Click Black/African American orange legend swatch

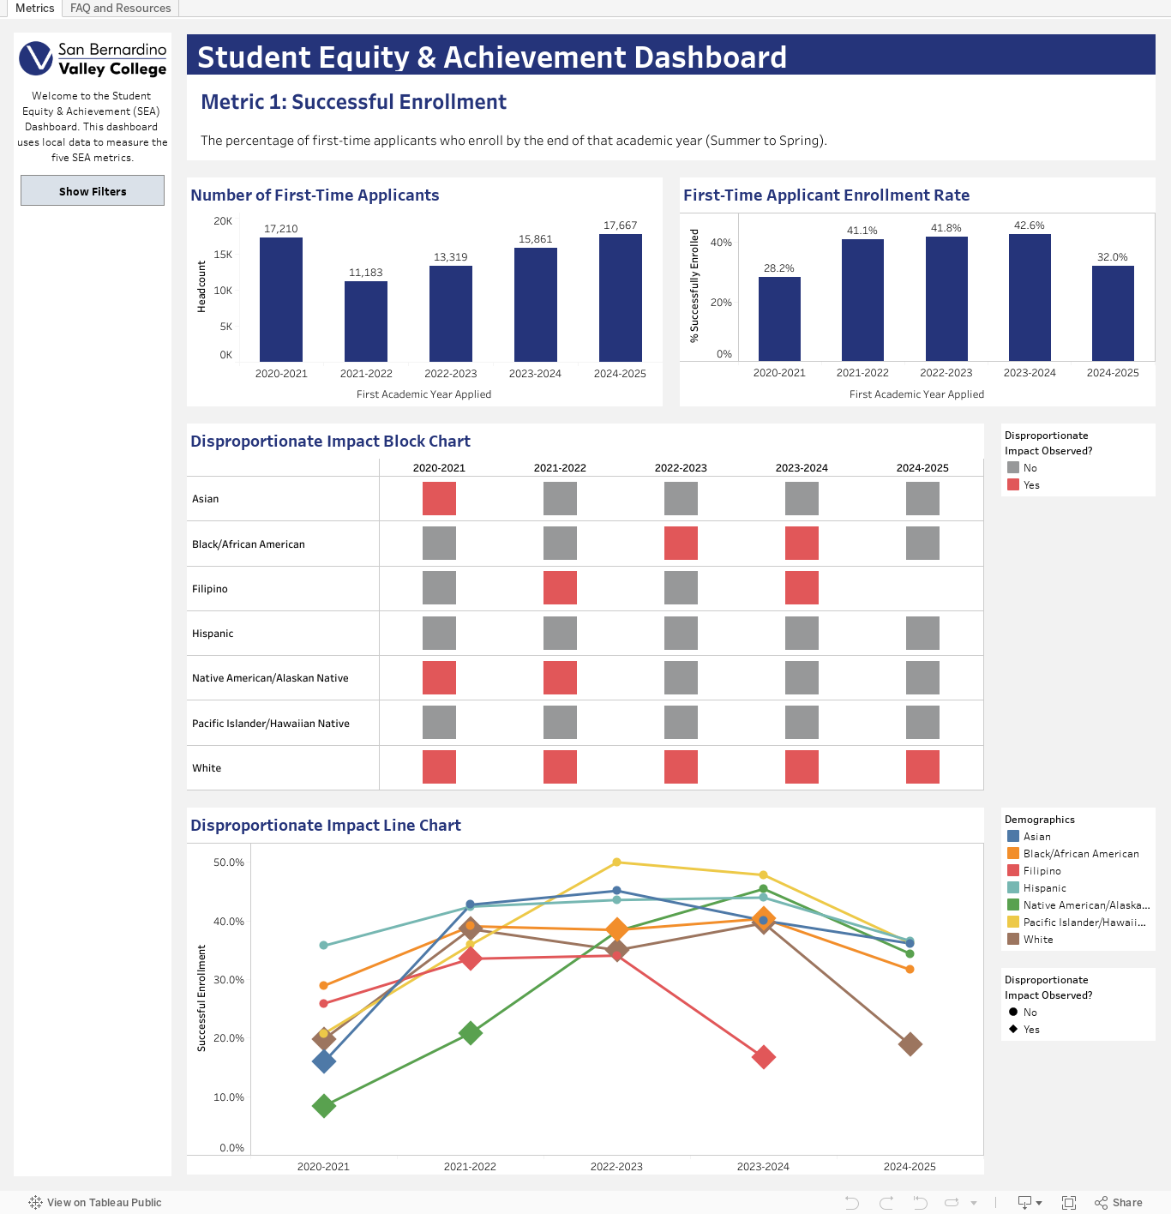(x=1013, y=853)
